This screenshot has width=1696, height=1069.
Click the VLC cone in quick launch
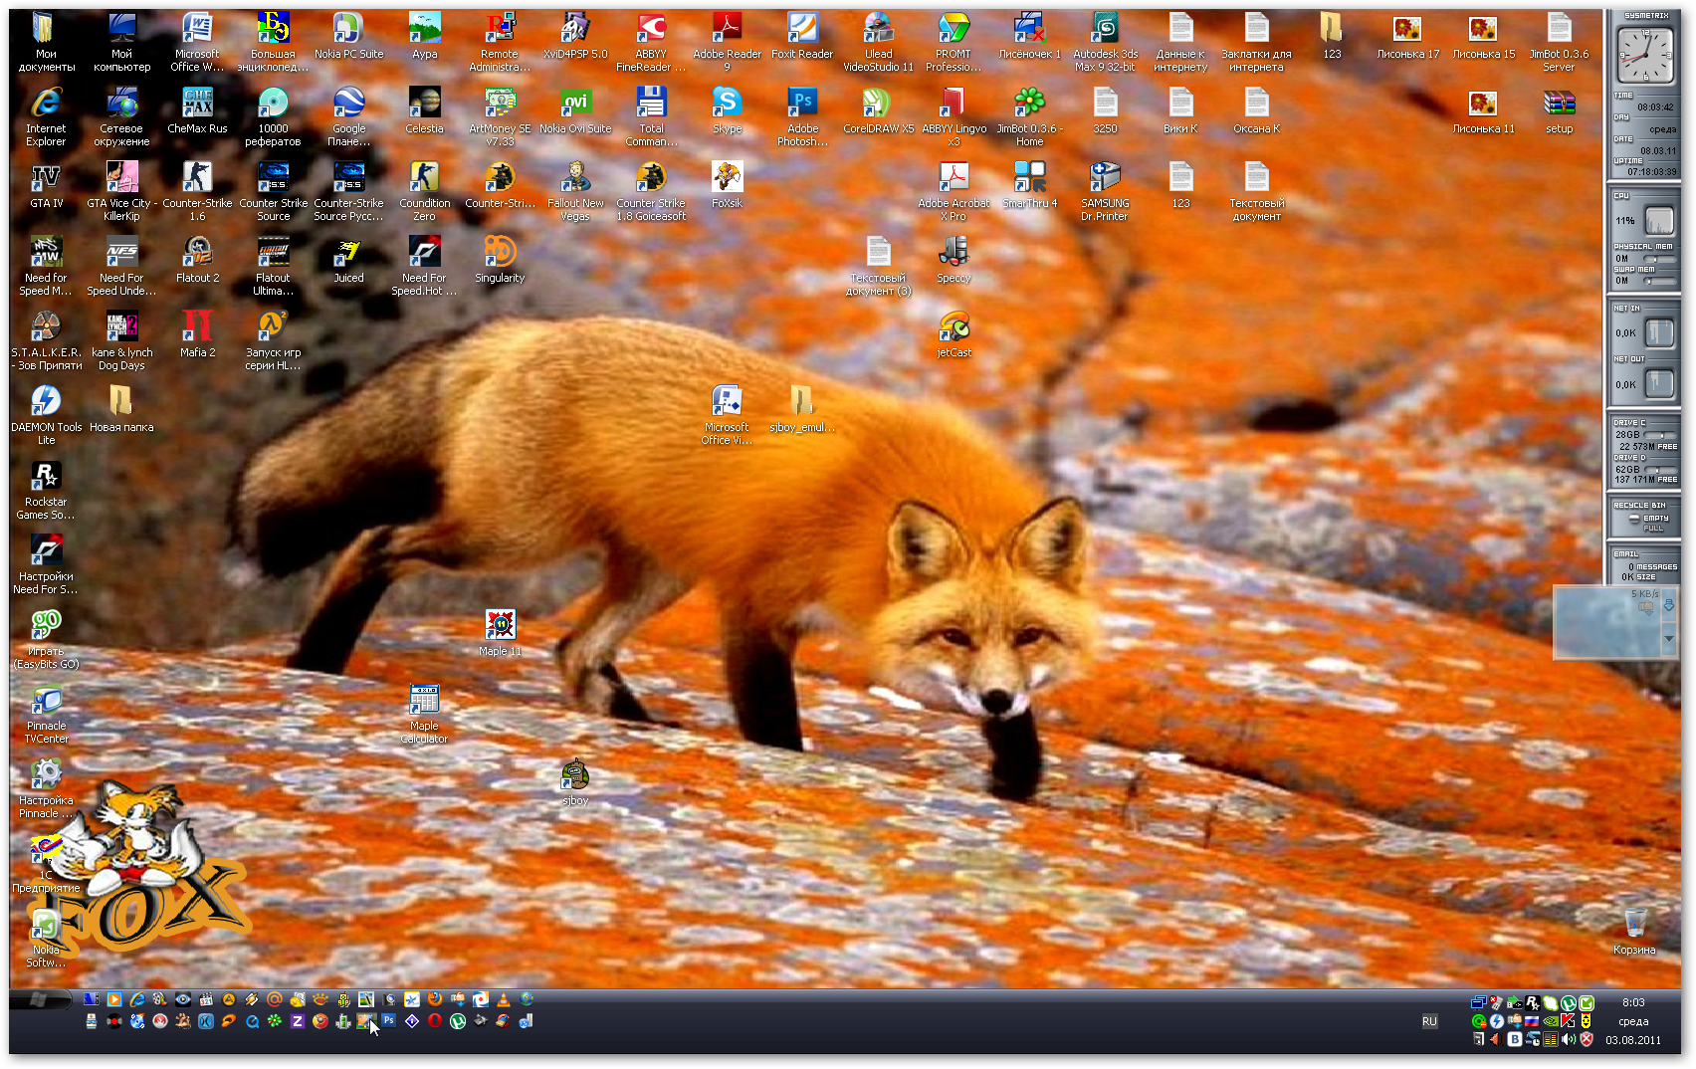504,999
